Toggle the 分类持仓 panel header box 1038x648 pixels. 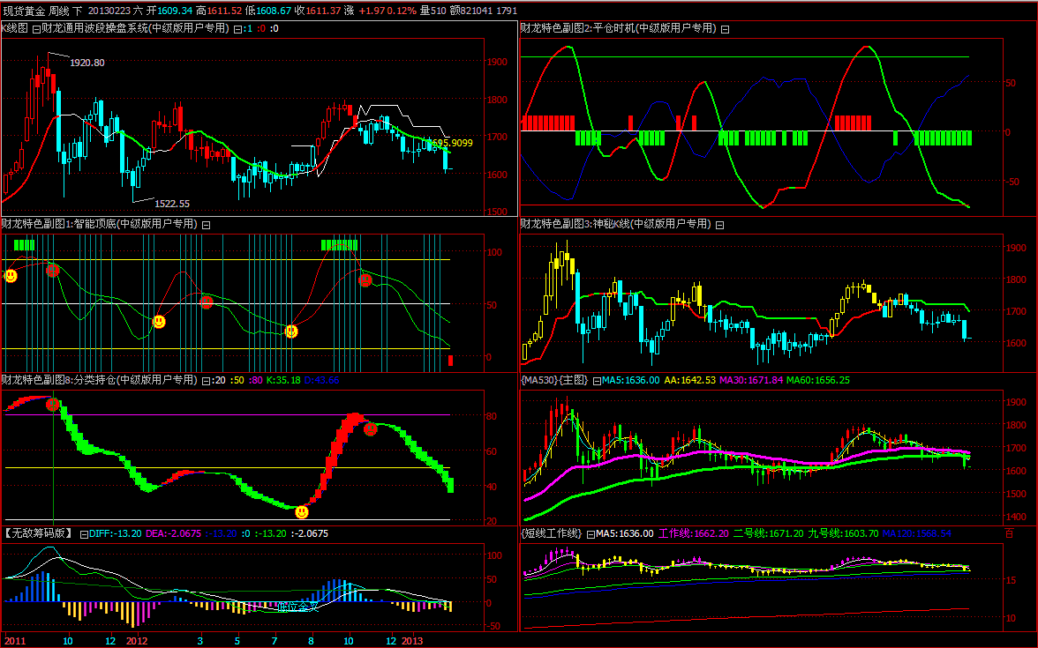[x=206, y=381]
